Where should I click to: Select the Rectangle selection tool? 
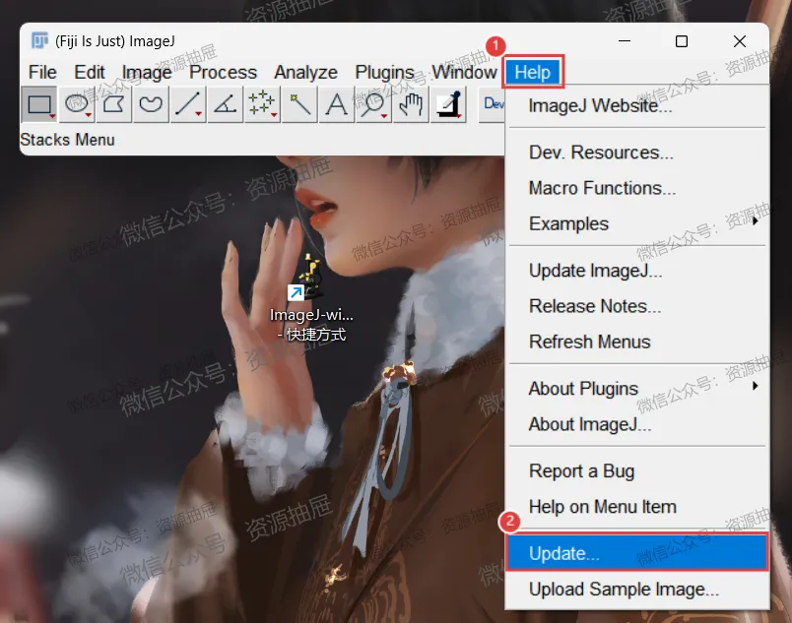tap(39, 104)
